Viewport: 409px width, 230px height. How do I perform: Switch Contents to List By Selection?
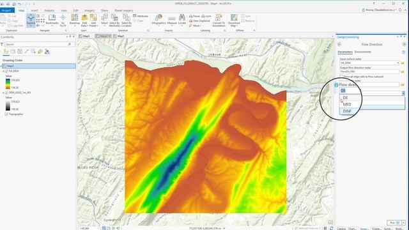tap(20, 52)
